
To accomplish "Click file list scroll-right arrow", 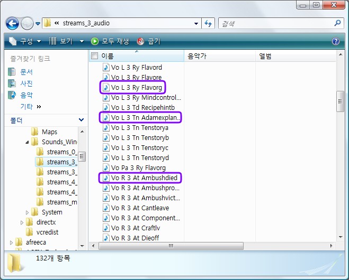I will pyautogui.click(x=331, y=246).
